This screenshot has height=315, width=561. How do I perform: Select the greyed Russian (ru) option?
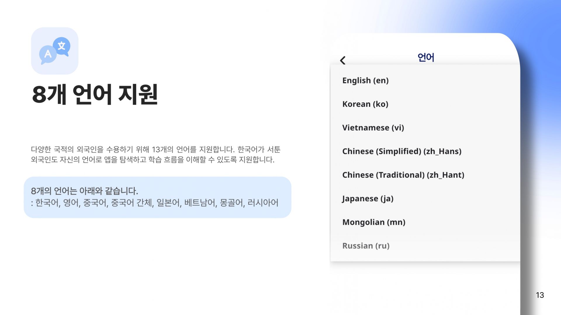pos(366,246)
